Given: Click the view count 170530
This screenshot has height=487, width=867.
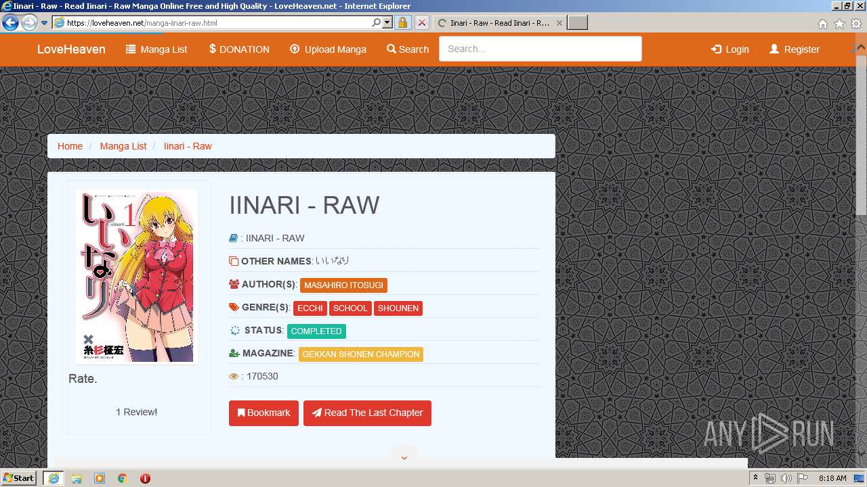Looking at the screenshot, I should pyautogui.click(x=262, y=376).
